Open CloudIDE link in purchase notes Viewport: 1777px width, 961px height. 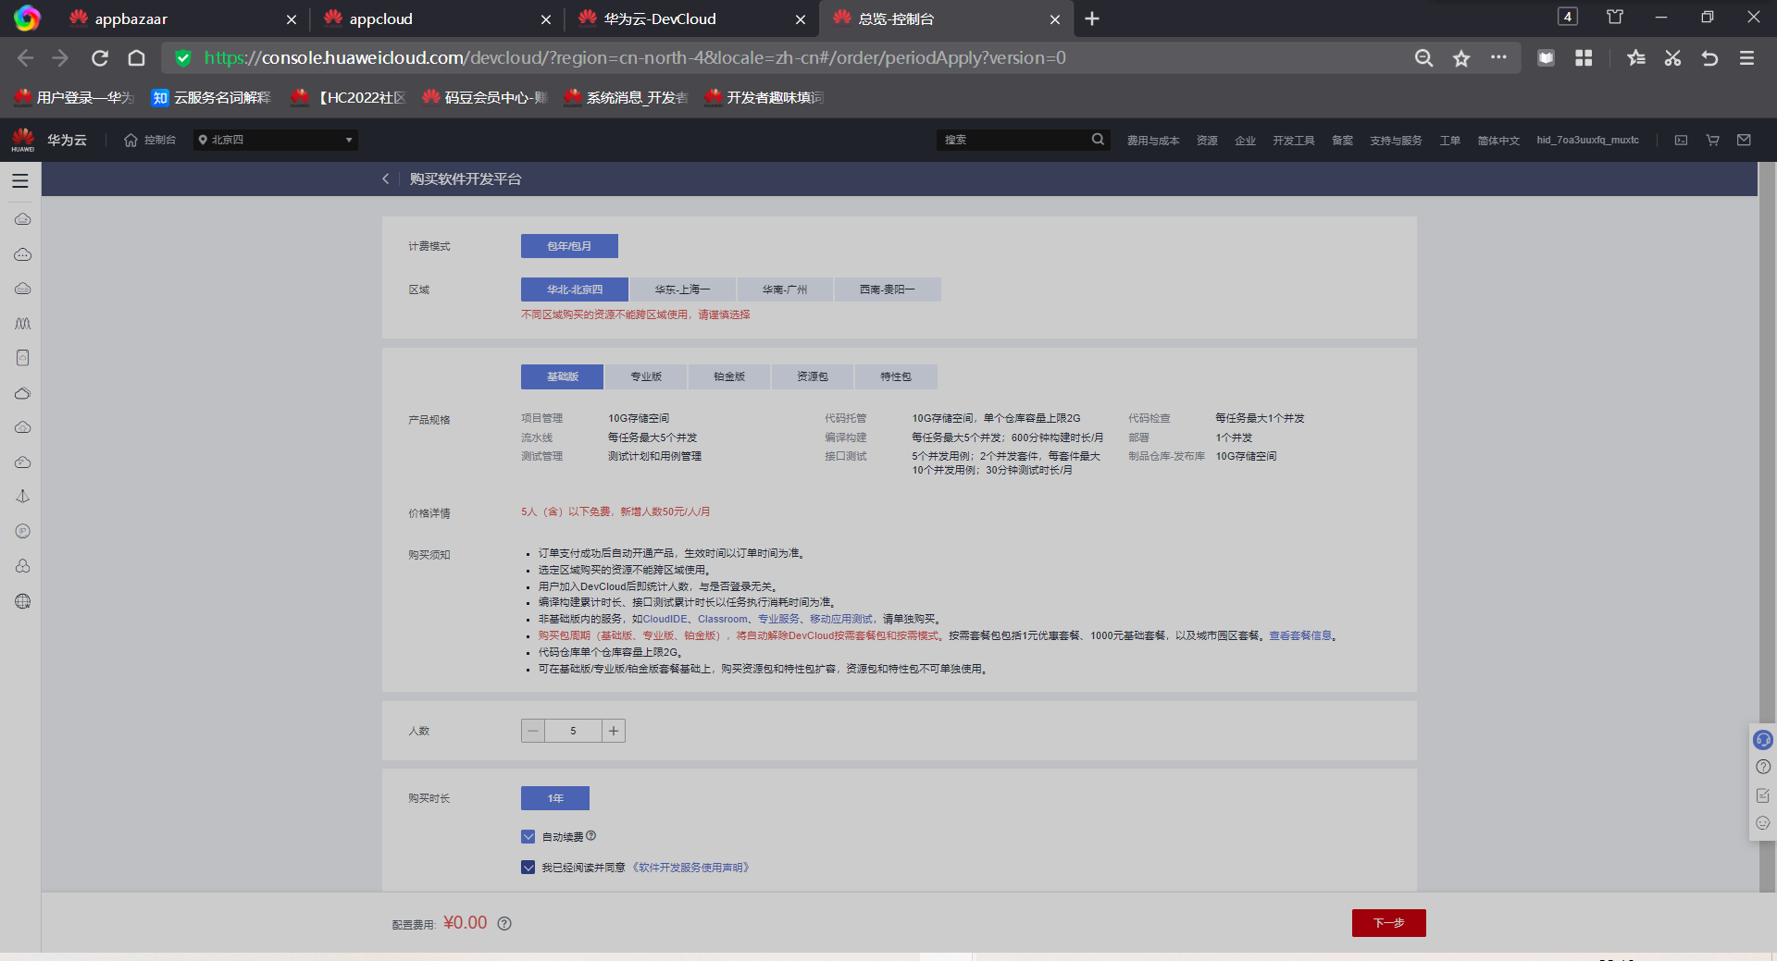(x=665, y=620)
